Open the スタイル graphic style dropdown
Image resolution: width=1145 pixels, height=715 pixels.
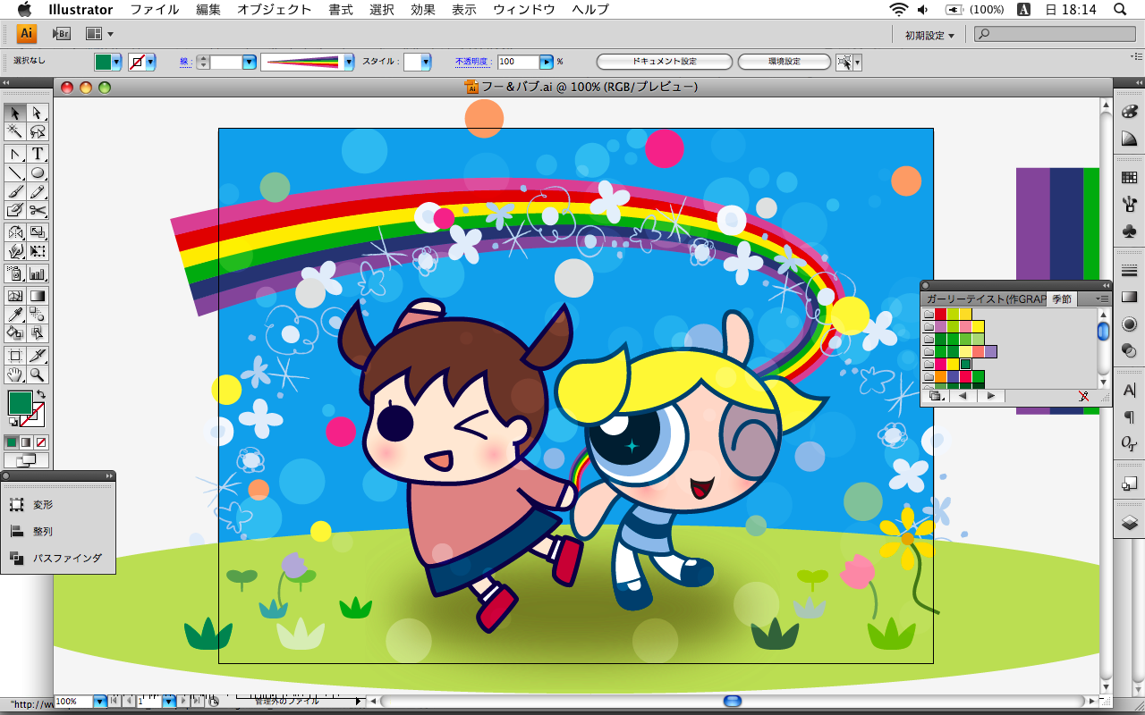[x=426, y=62]
